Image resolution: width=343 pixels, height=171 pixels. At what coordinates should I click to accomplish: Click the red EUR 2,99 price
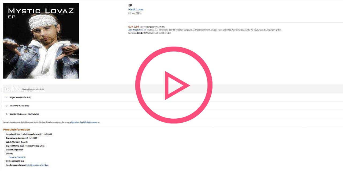[x=133, y=27]
